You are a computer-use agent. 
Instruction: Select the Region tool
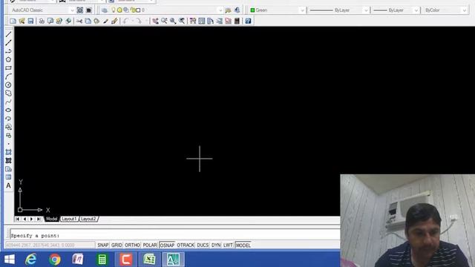[8, 169]
